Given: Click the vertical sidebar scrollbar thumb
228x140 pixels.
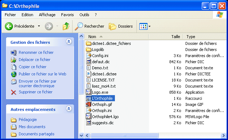Looking at the screenshot, I should [x=81, y=67].
